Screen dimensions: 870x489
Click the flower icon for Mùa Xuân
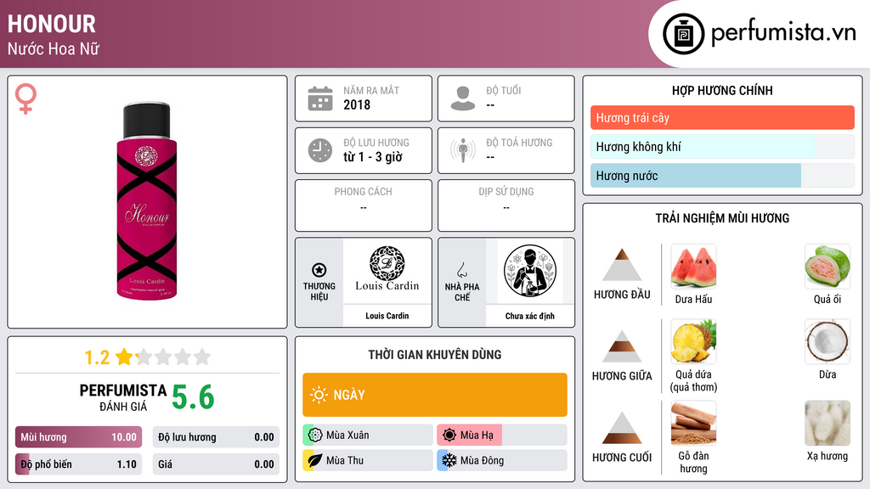(314, 435)
